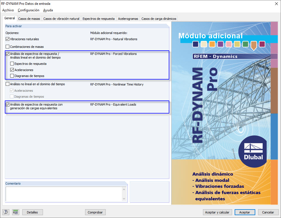Image resolution: width=281 pixels, height=218 pixels.
Task: Disable Vibraciones naturales option
Action: point(7,39)
